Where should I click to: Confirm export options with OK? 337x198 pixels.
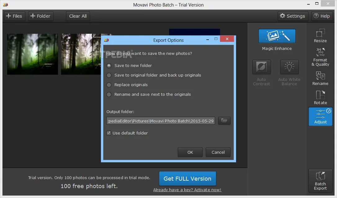(x=190, y=152)
